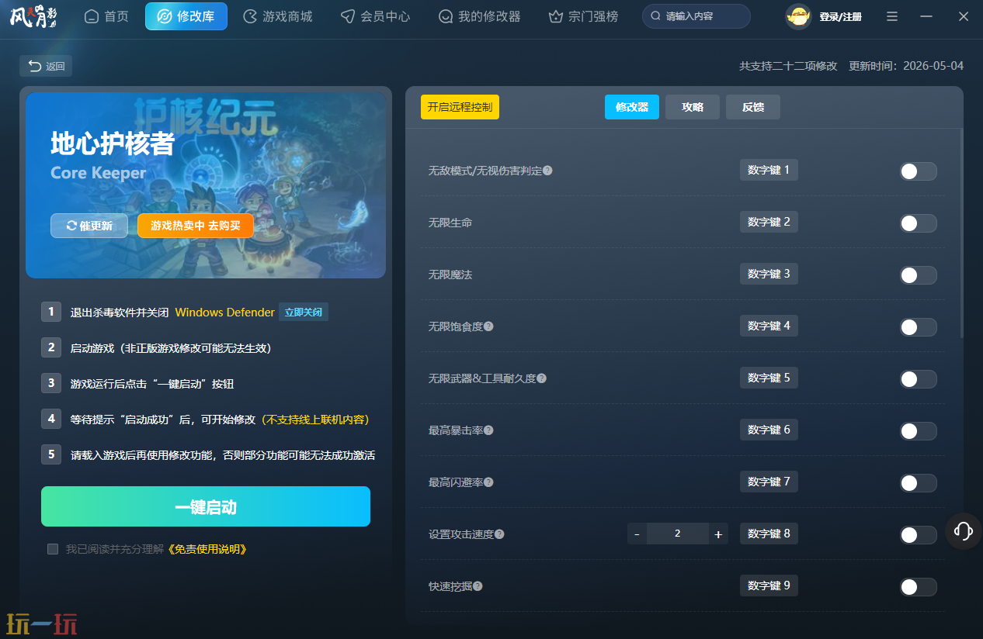This screenshot has height=639, width=983.
Task: Click 返回 back button
Action: (46, 66)
